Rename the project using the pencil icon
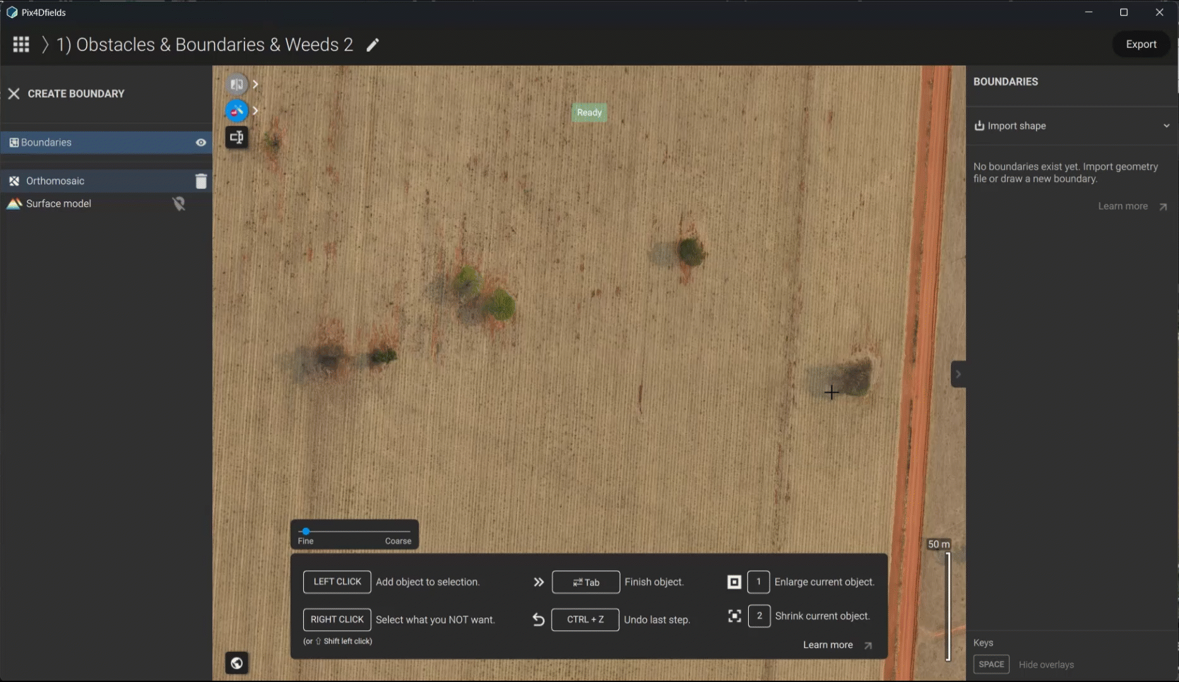This screenshot has height=682, width=1179. 372,45
